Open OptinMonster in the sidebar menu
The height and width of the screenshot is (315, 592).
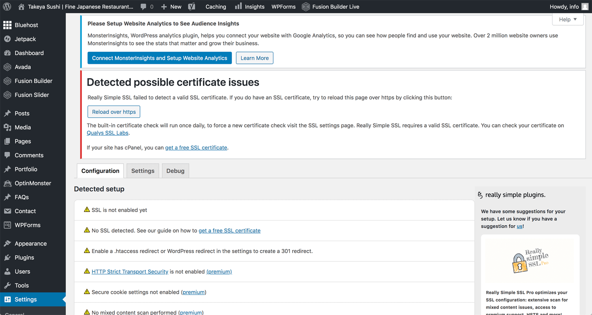pos(33,183)
